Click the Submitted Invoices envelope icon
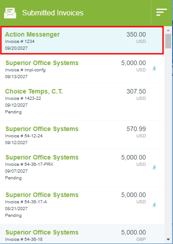The height and width of the screenshot is (244, 173). tap(10, 13)
